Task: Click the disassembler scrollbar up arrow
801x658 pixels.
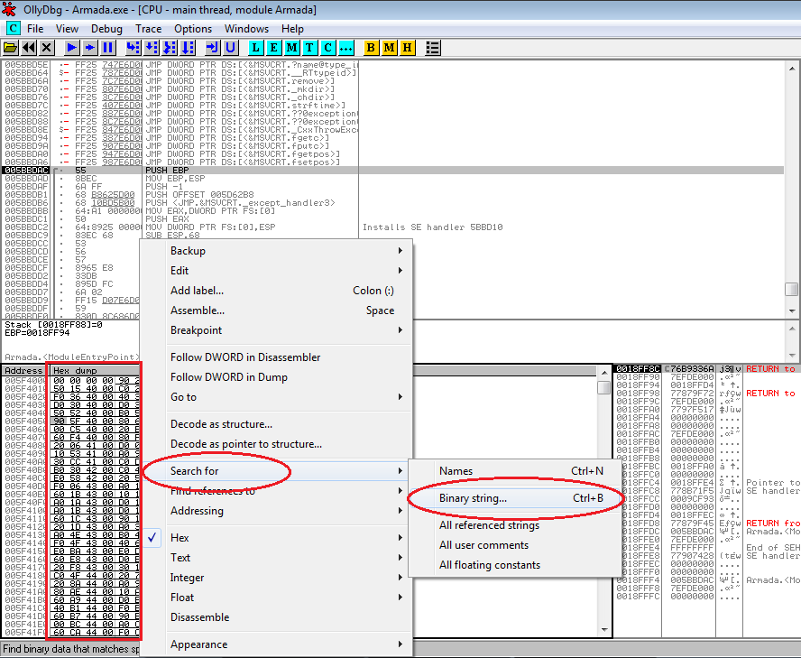Action: 791,68
